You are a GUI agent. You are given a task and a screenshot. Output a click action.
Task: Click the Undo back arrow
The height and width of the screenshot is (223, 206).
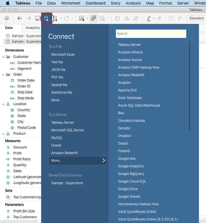click(20, 18)
